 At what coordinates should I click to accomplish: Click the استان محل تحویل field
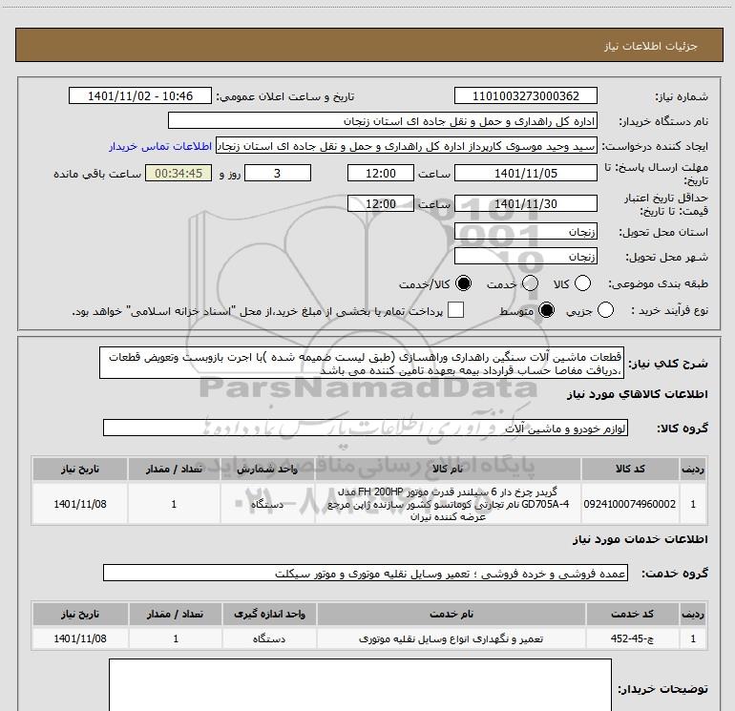tap(525, 232)
